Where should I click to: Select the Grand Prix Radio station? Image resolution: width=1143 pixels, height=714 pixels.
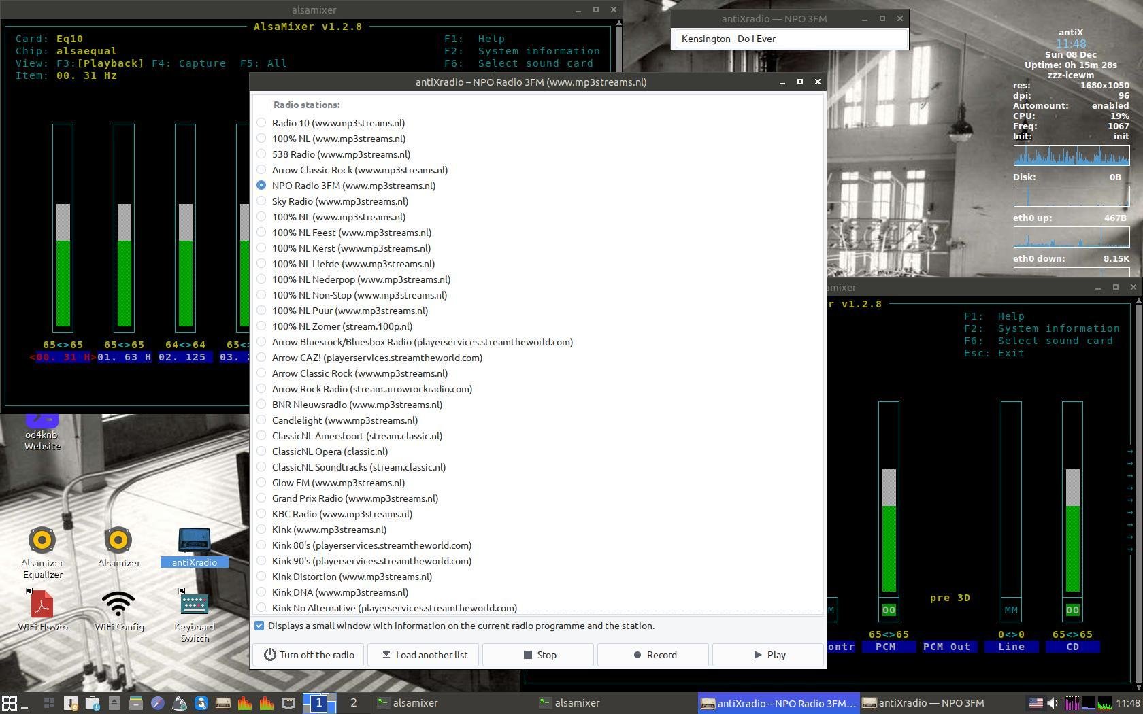261,498
